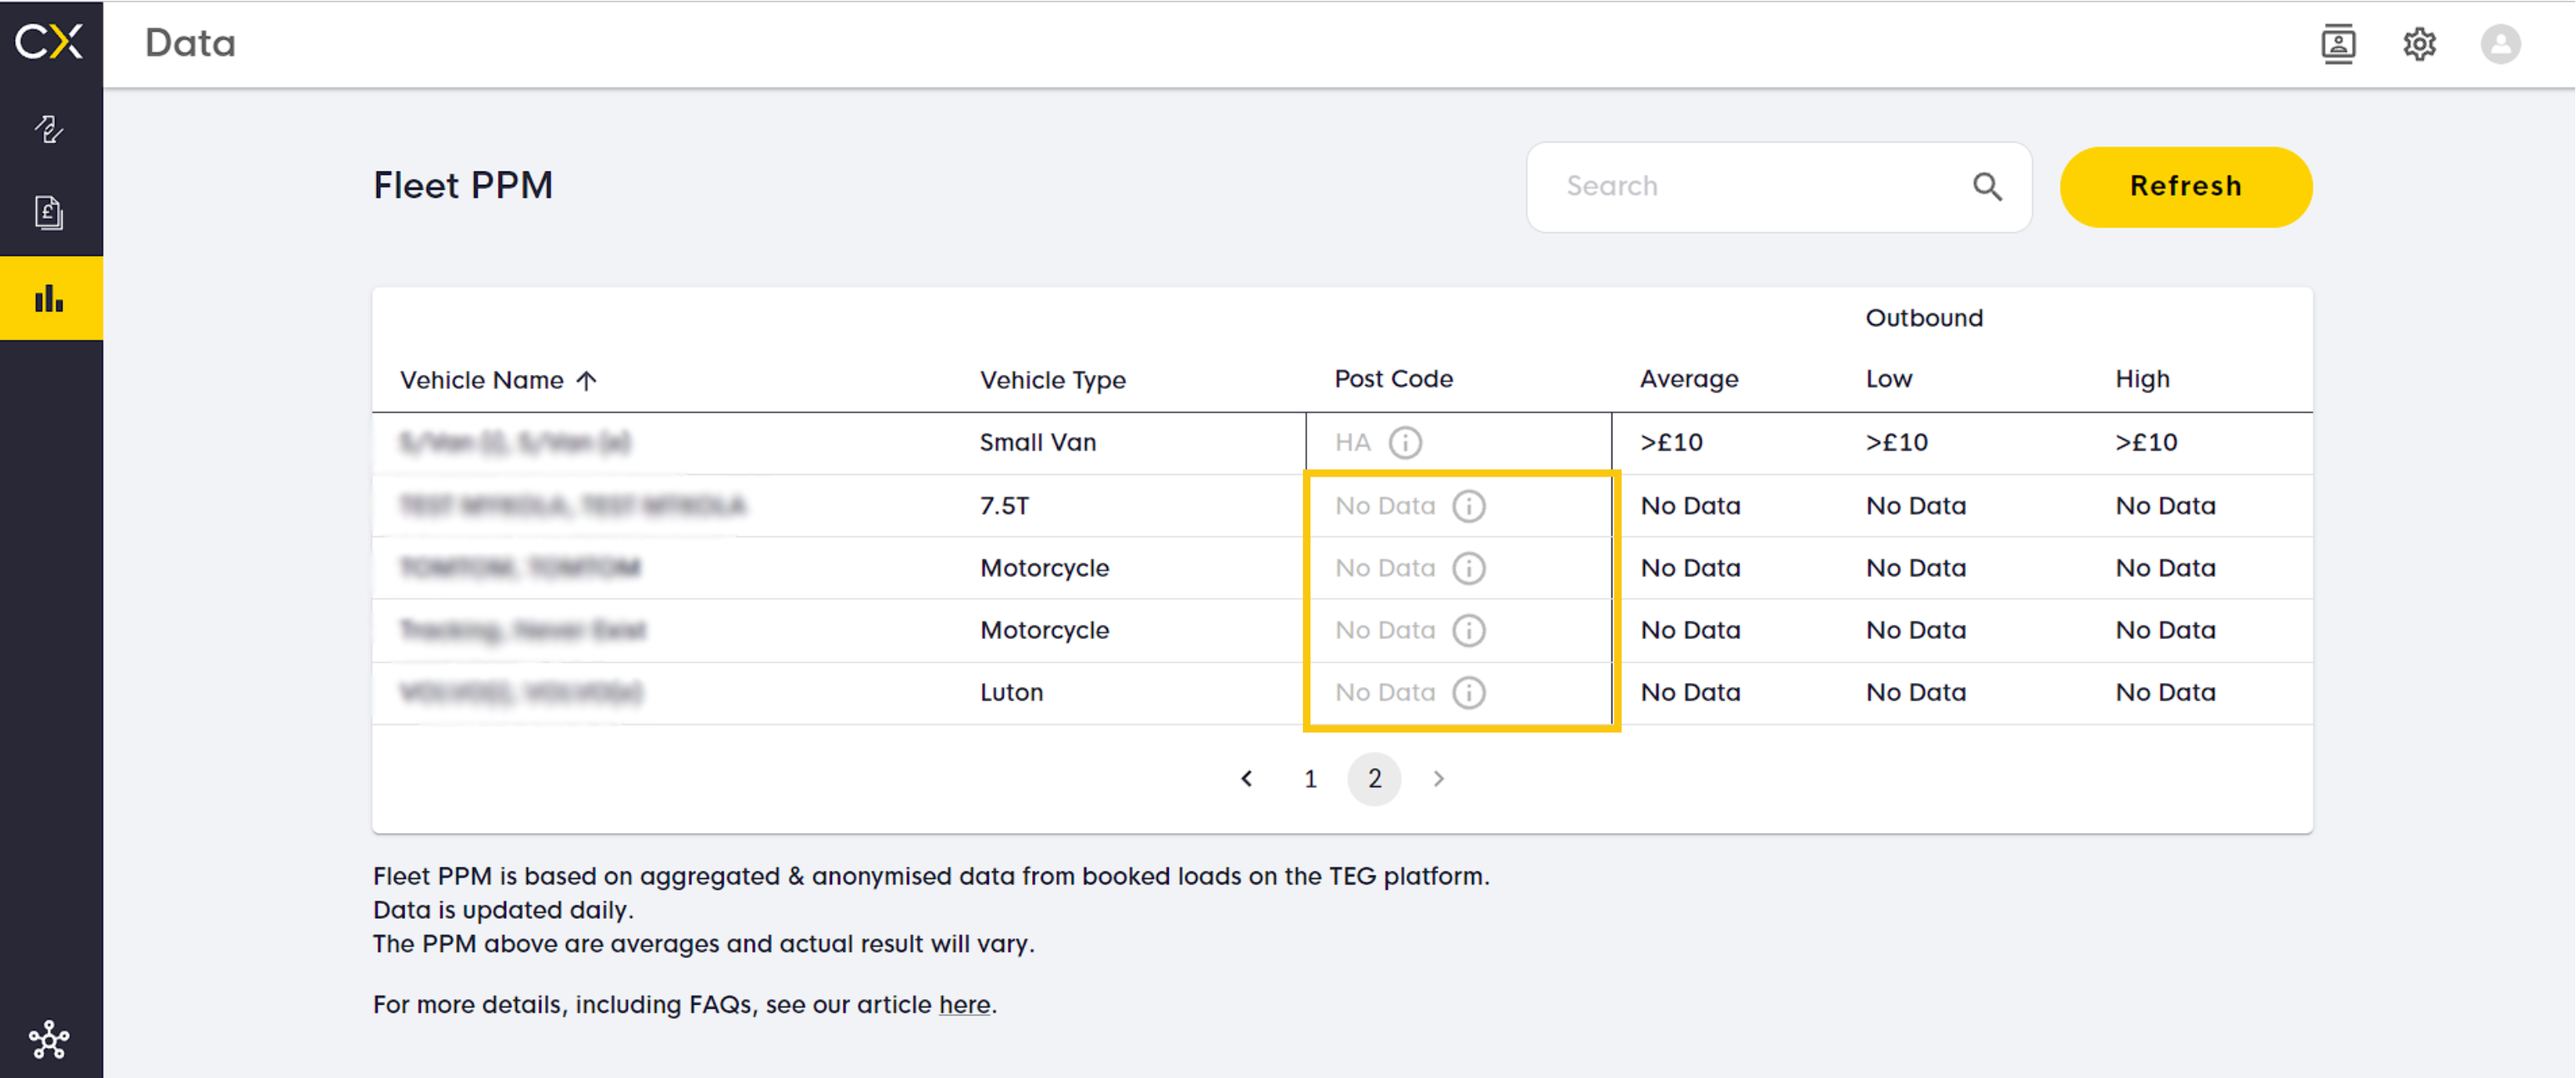Click the CX logo in sidebar

point(49,42)
